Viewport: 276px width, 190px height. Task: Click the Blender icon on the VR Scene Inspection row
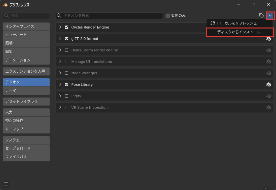tap(268, 107)
